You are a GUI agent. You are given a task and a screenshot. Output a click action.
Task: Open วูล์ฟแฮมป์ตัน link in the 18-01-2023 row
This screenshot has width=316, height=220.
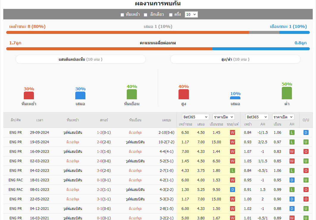(x=73, y=180)
